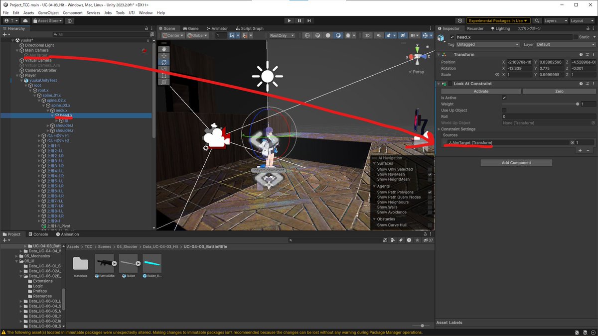Viewport: 598px width, 336px height.
Task: Click the Activate button
Action: click(x=481, y=91)
